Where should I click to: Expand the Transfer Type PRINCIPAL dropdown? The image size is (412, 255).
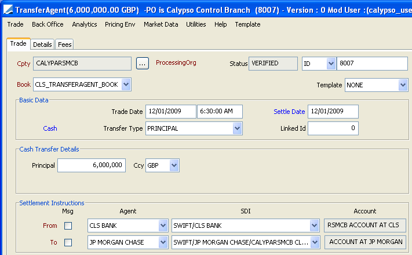click(237, 128)
